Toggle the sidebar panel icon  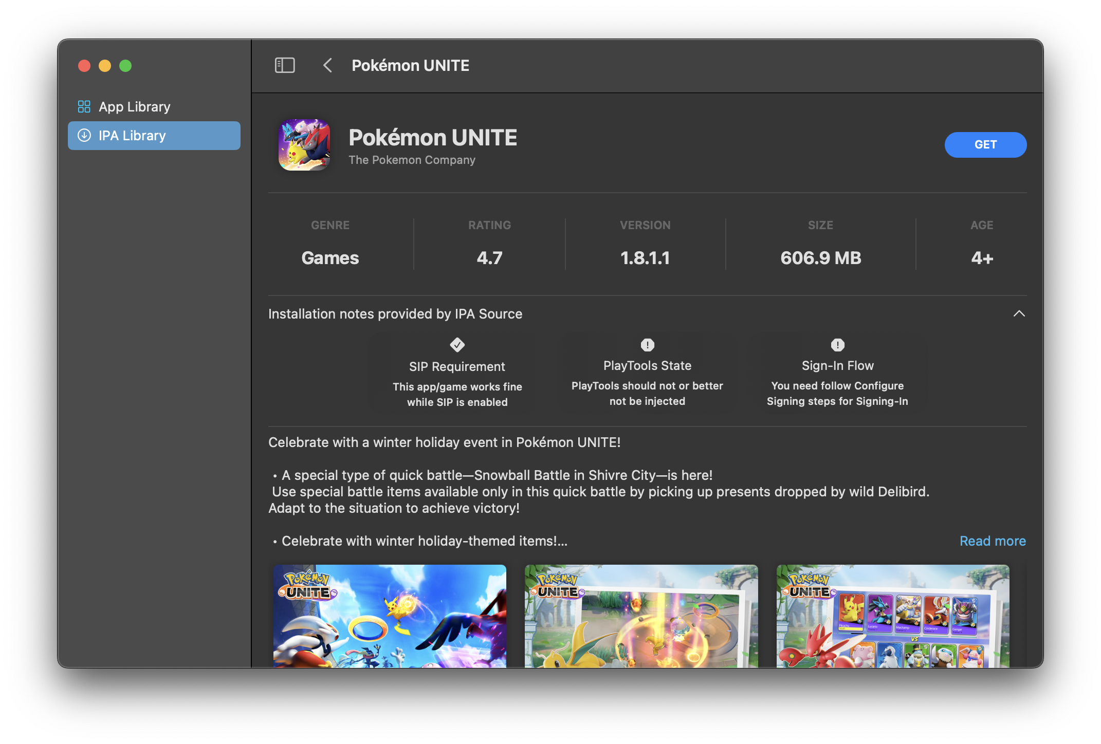[x=285, y=65]
